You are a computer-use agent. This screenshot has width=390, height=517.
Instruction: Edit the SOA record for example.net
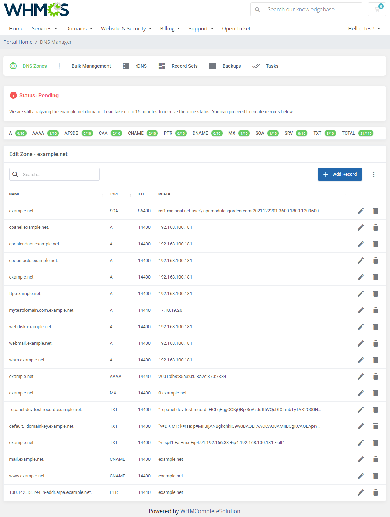361,211
